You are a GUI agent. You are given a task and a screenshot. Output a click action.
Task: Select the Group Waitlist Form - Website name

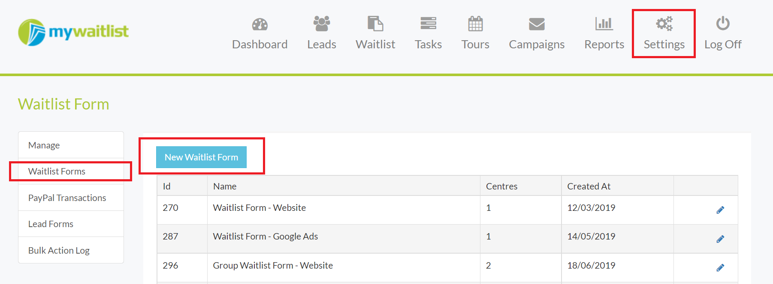click(273, 266)
